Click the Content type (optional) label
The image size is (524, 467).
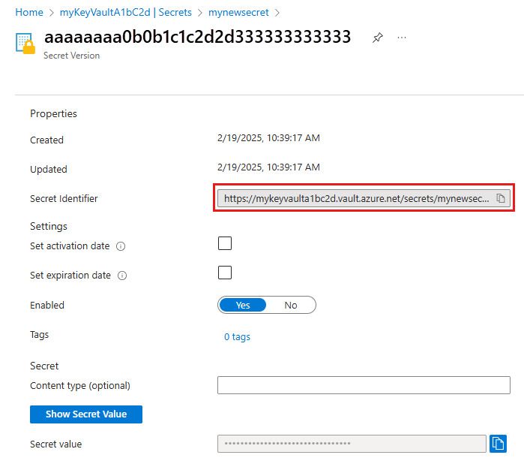point(80,386)
